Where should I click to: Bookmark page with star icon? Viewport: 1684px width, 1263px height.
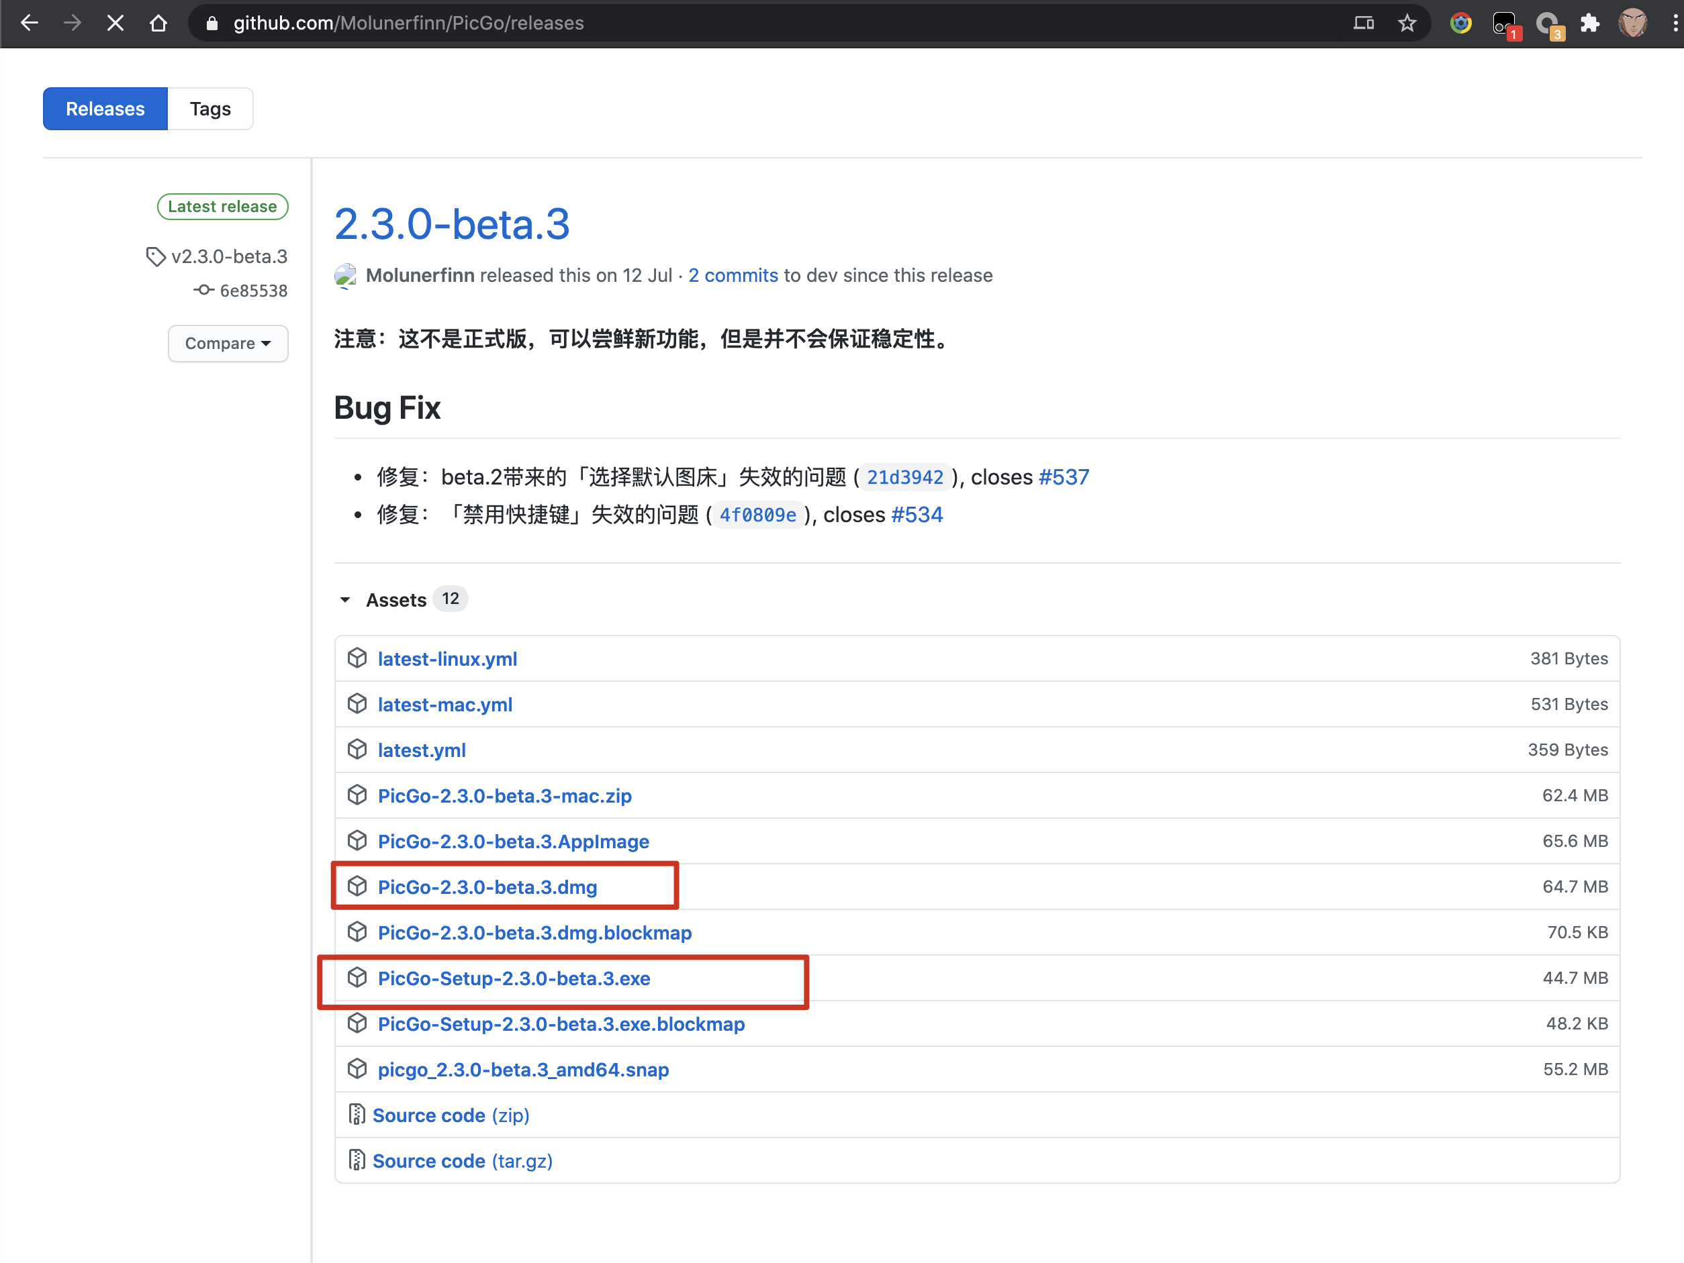click(x=1406, y=23)
